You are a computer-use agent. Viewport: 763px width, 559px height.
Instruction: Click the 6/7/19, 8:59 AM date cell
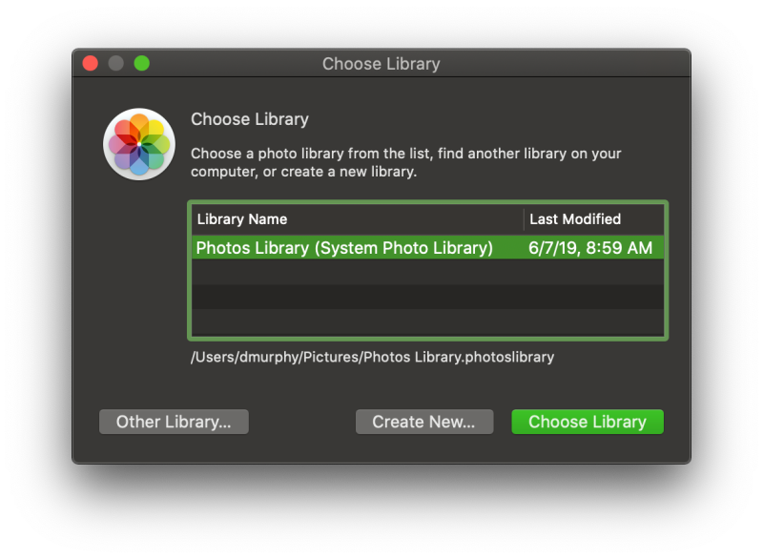tap(590, 248)
